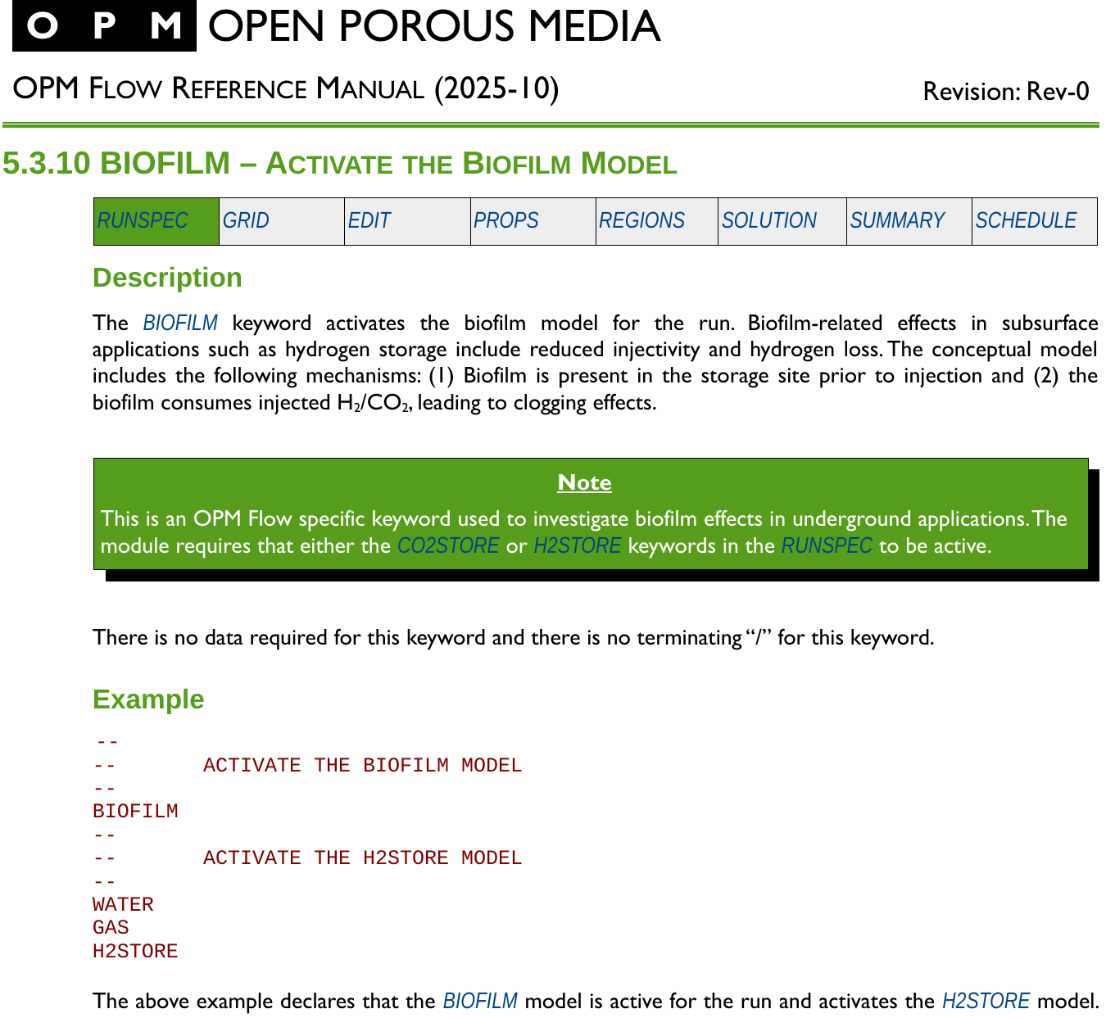The width and height of the screenshot is (1106, 1018).
Task: Click the 5.3.10 BIOFILM section heading
Action: (339, 164)
